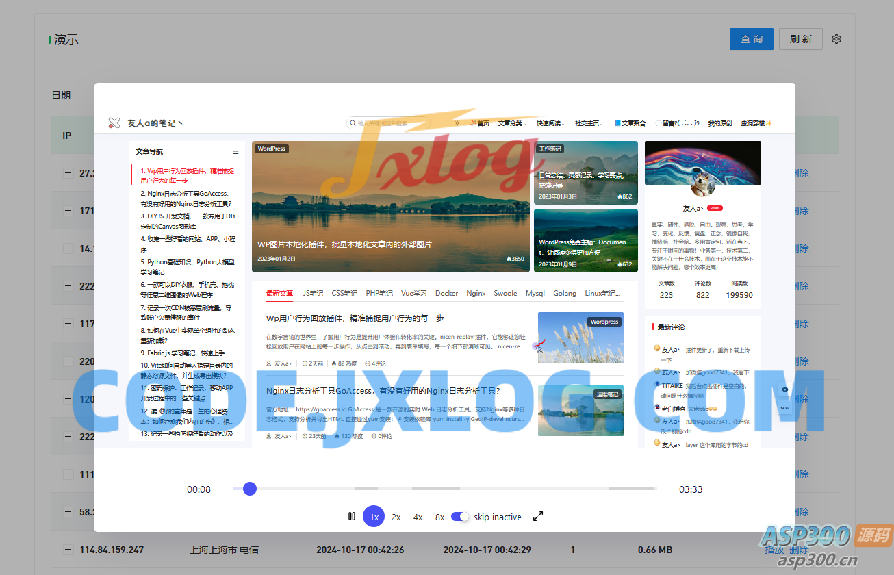Viewport: 894px width, 575px height.
Task: Click the hamburger icon in 文章导航 panel
Action: coord(235,151)
